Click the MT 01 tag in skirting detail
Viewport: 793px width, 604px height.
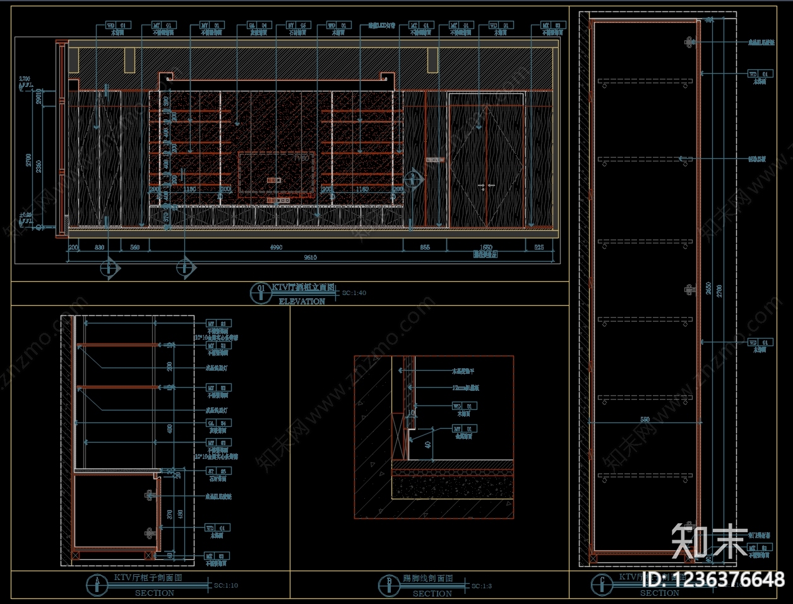tap(465, 428)
